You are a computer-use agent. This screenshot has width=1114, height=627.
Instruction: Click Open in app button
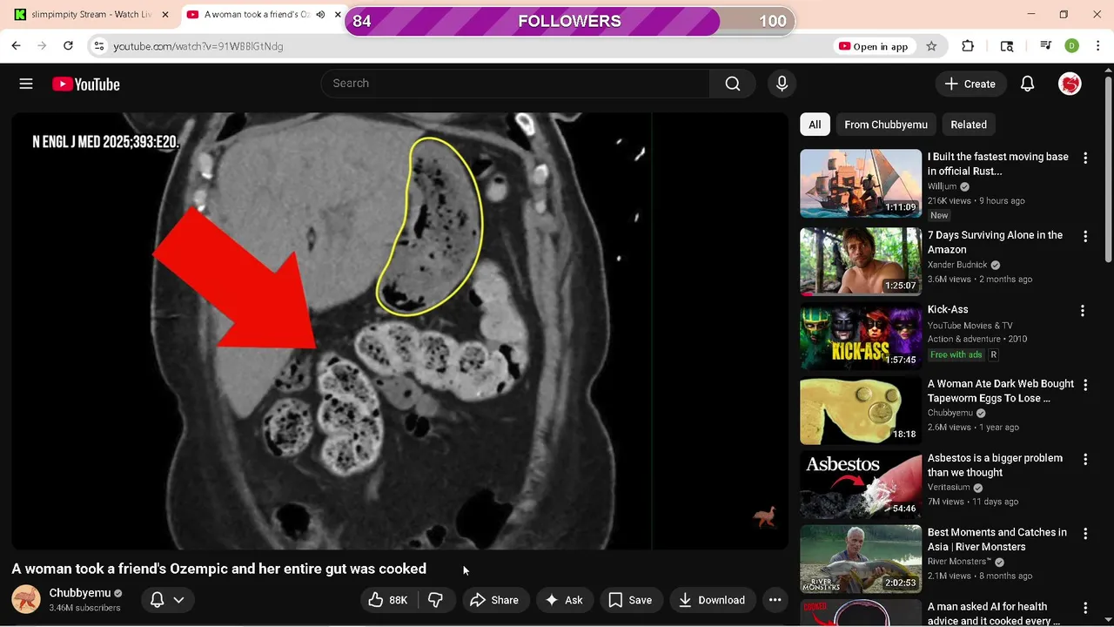[x=873, y=46]
